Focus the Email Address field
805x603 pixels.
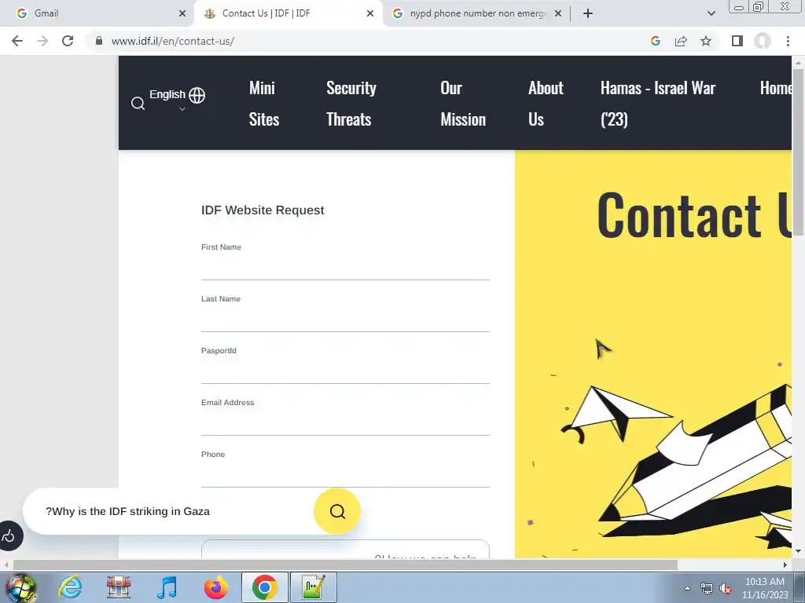coord(345,423)
